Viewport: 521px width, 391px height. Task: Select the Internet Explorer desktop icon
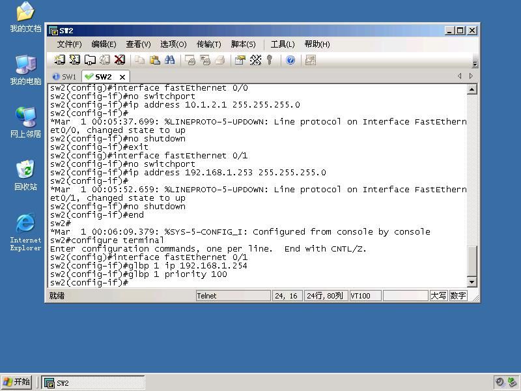coord(25,233)
